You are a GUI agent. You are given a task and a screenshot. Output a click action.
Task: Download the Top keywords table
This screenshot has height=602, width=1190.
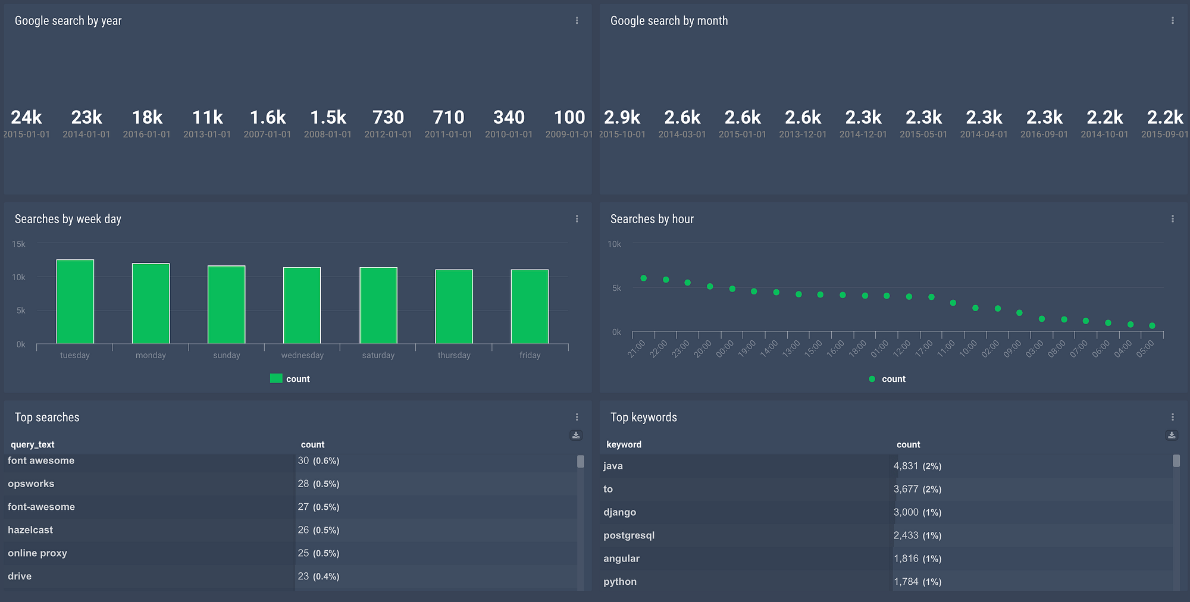tap(1172, 435)
